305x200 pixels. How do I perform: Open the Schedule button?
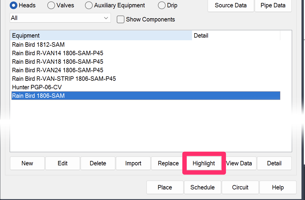coord(202,187)
